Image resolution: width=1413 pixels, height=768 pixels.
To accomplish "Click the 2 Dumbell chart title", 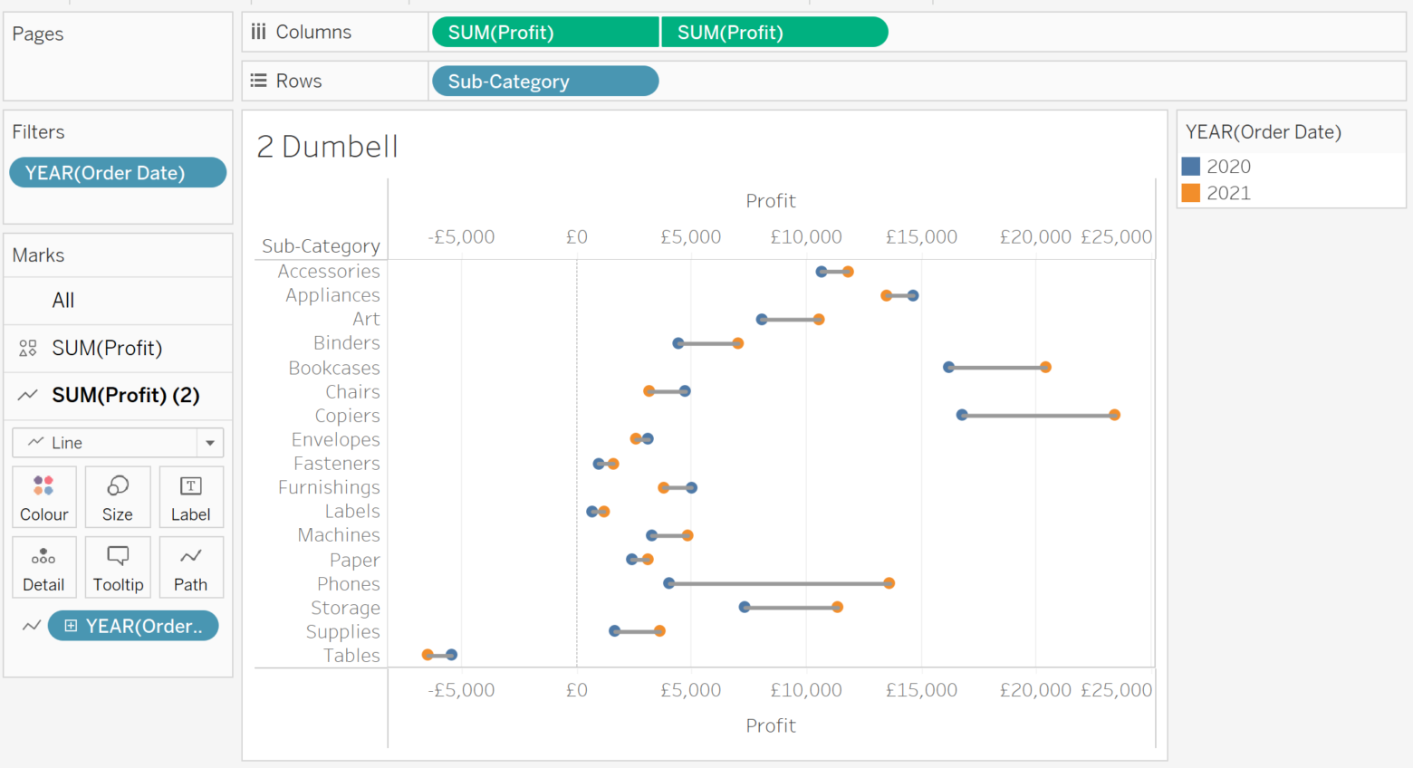I will coord(326,147).
